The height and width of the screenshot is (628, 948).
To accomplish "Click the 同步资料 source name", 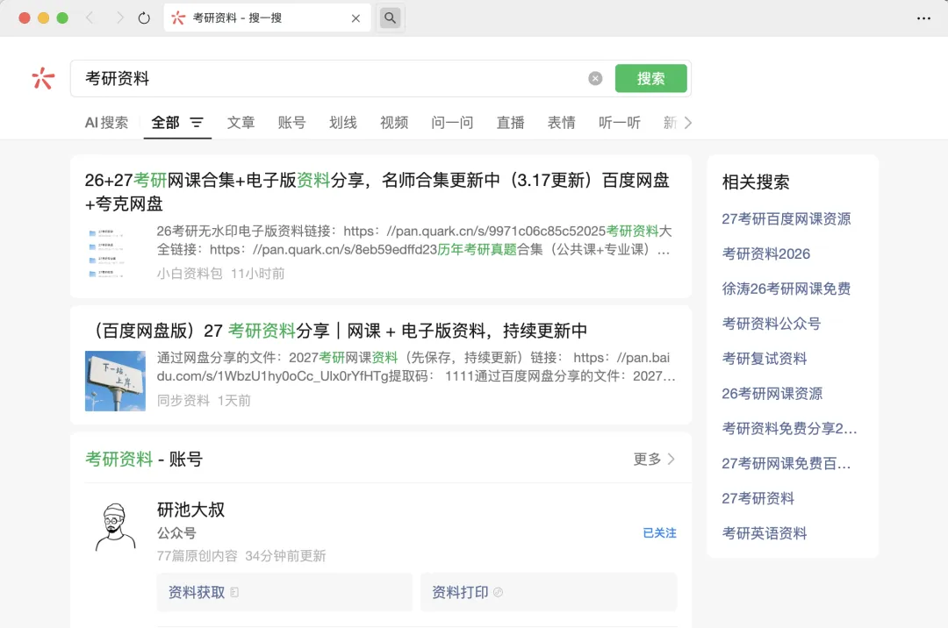I will [x=183, y=400].
